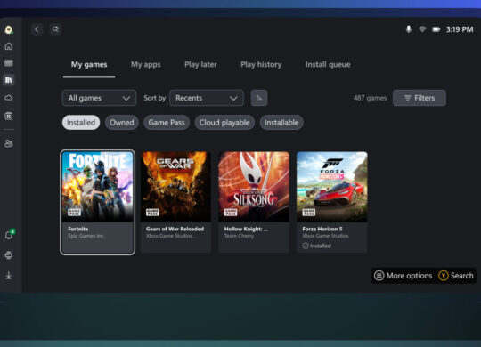Toggle the Installed filter chip

[81, 123]
